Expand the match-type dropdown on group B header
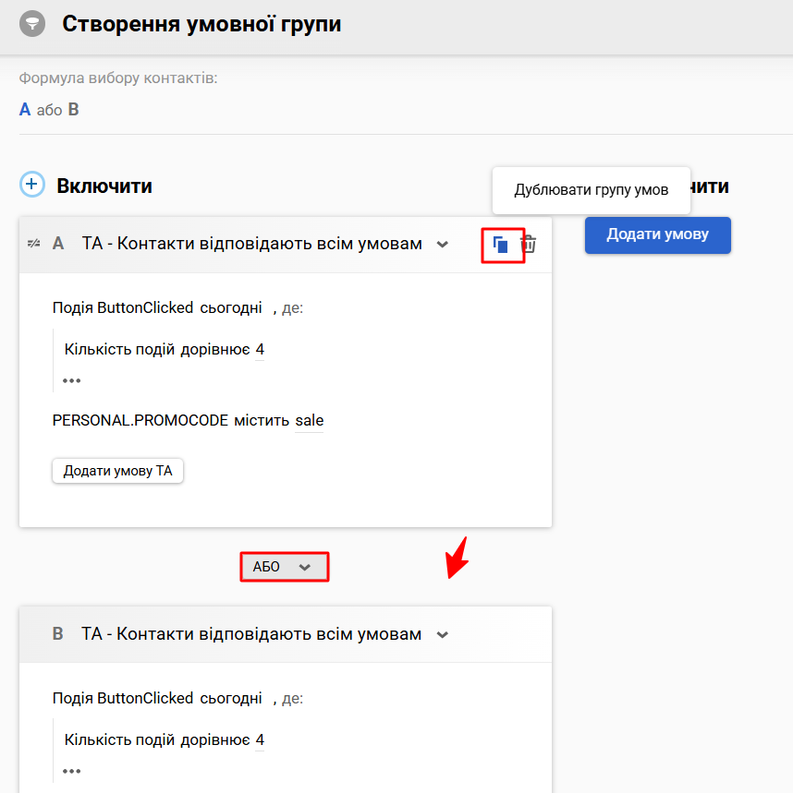Viewport: 793px width, 793px height. coord(443,634)
